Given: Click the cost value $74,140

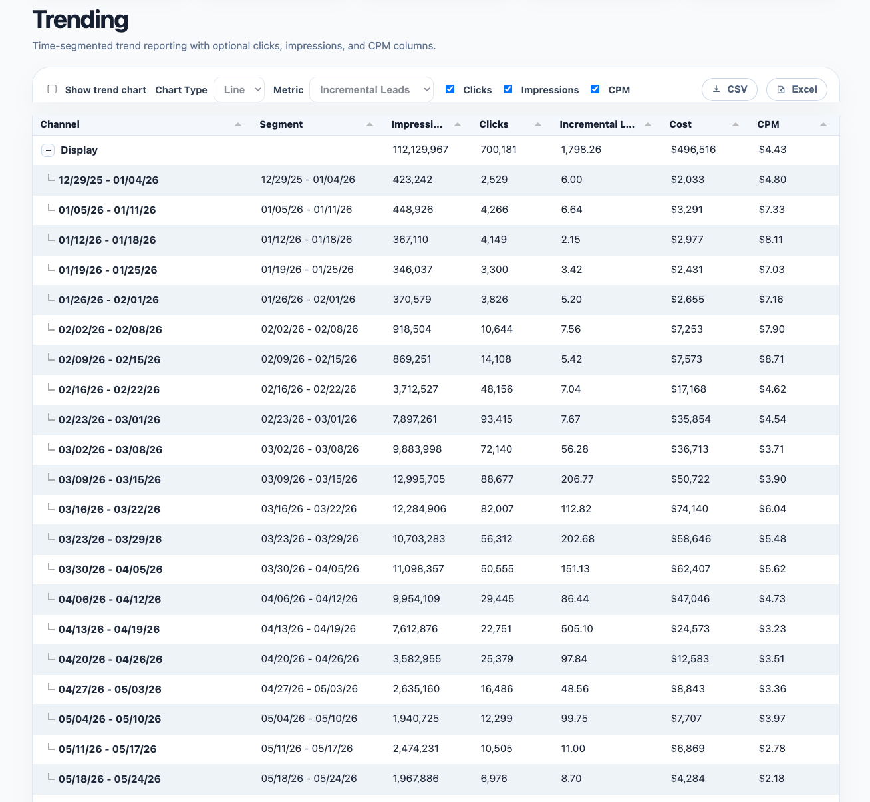Looking at the screenshot, I should coord(689,509).
